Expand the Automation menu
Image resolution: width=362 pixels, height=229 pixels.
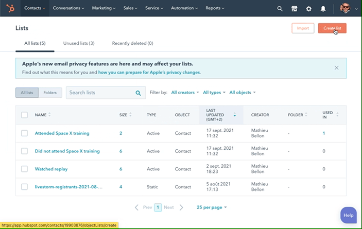coord(184,8)
